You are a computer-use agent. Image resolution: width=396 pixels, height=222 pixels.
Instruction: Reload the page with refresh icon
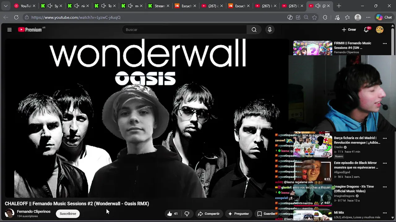[x=16, y=18]
